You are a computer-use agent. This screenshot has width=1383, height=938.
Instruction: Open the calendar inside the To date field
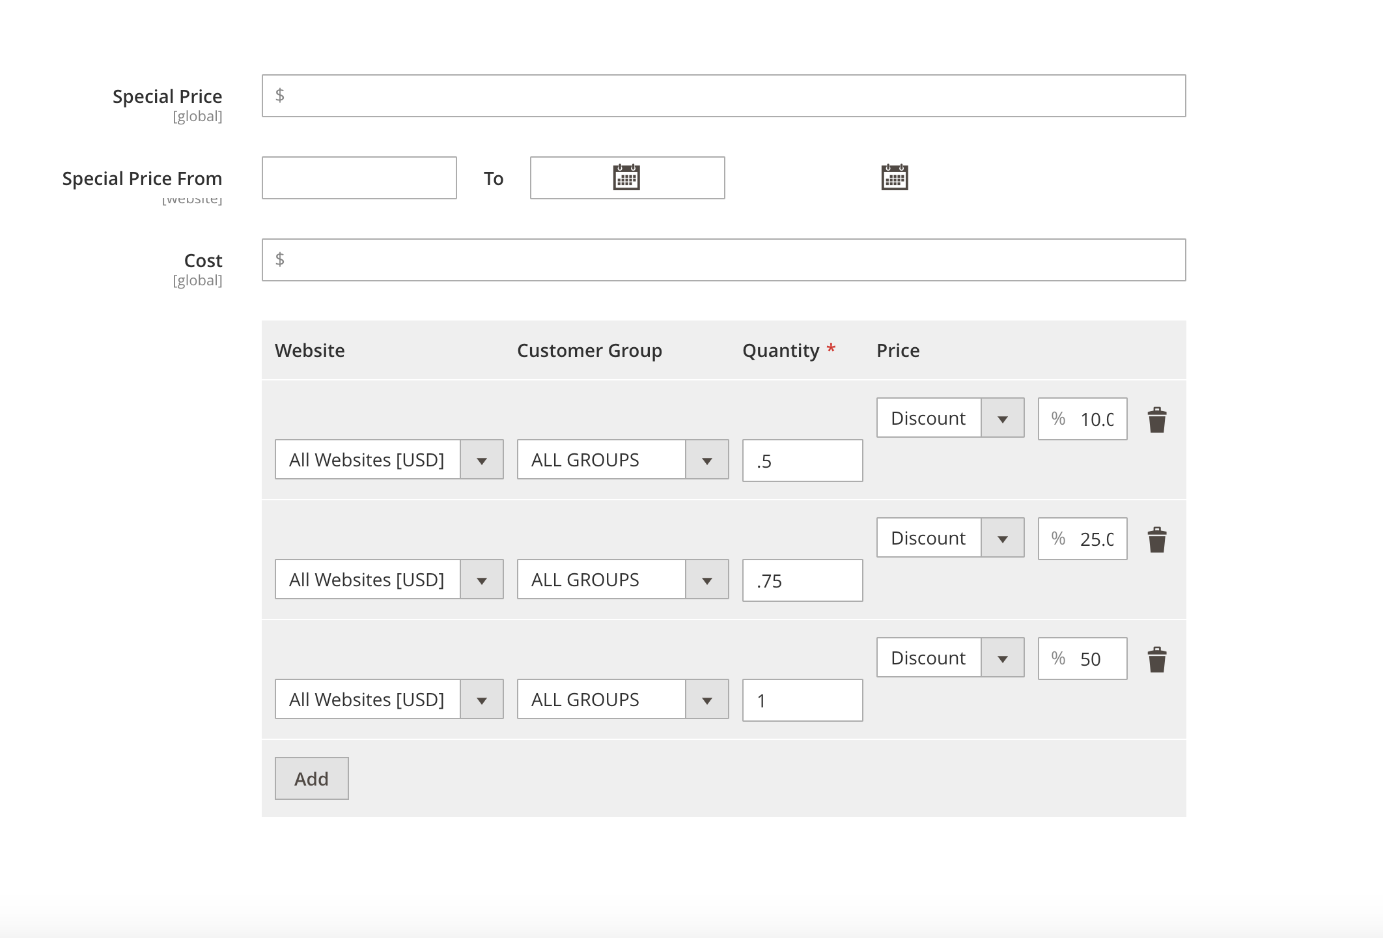click(x=626, y=177)
